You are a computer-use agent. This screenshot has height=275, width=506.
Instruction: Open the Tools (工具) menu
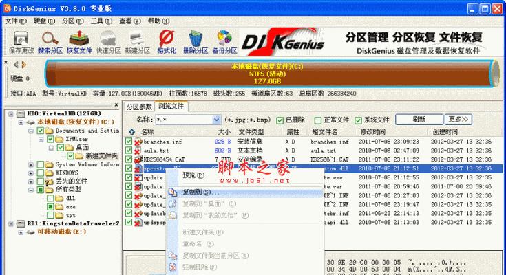pyautogui.click(x=101, y=21)
